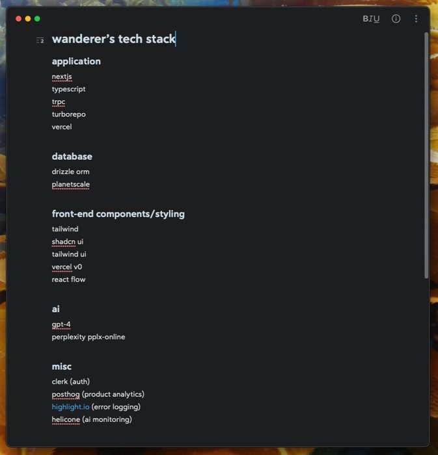The height and width of the screenshot is (455, 438).
Task: Click the green full-screen window button
Action: click(37, 19)
